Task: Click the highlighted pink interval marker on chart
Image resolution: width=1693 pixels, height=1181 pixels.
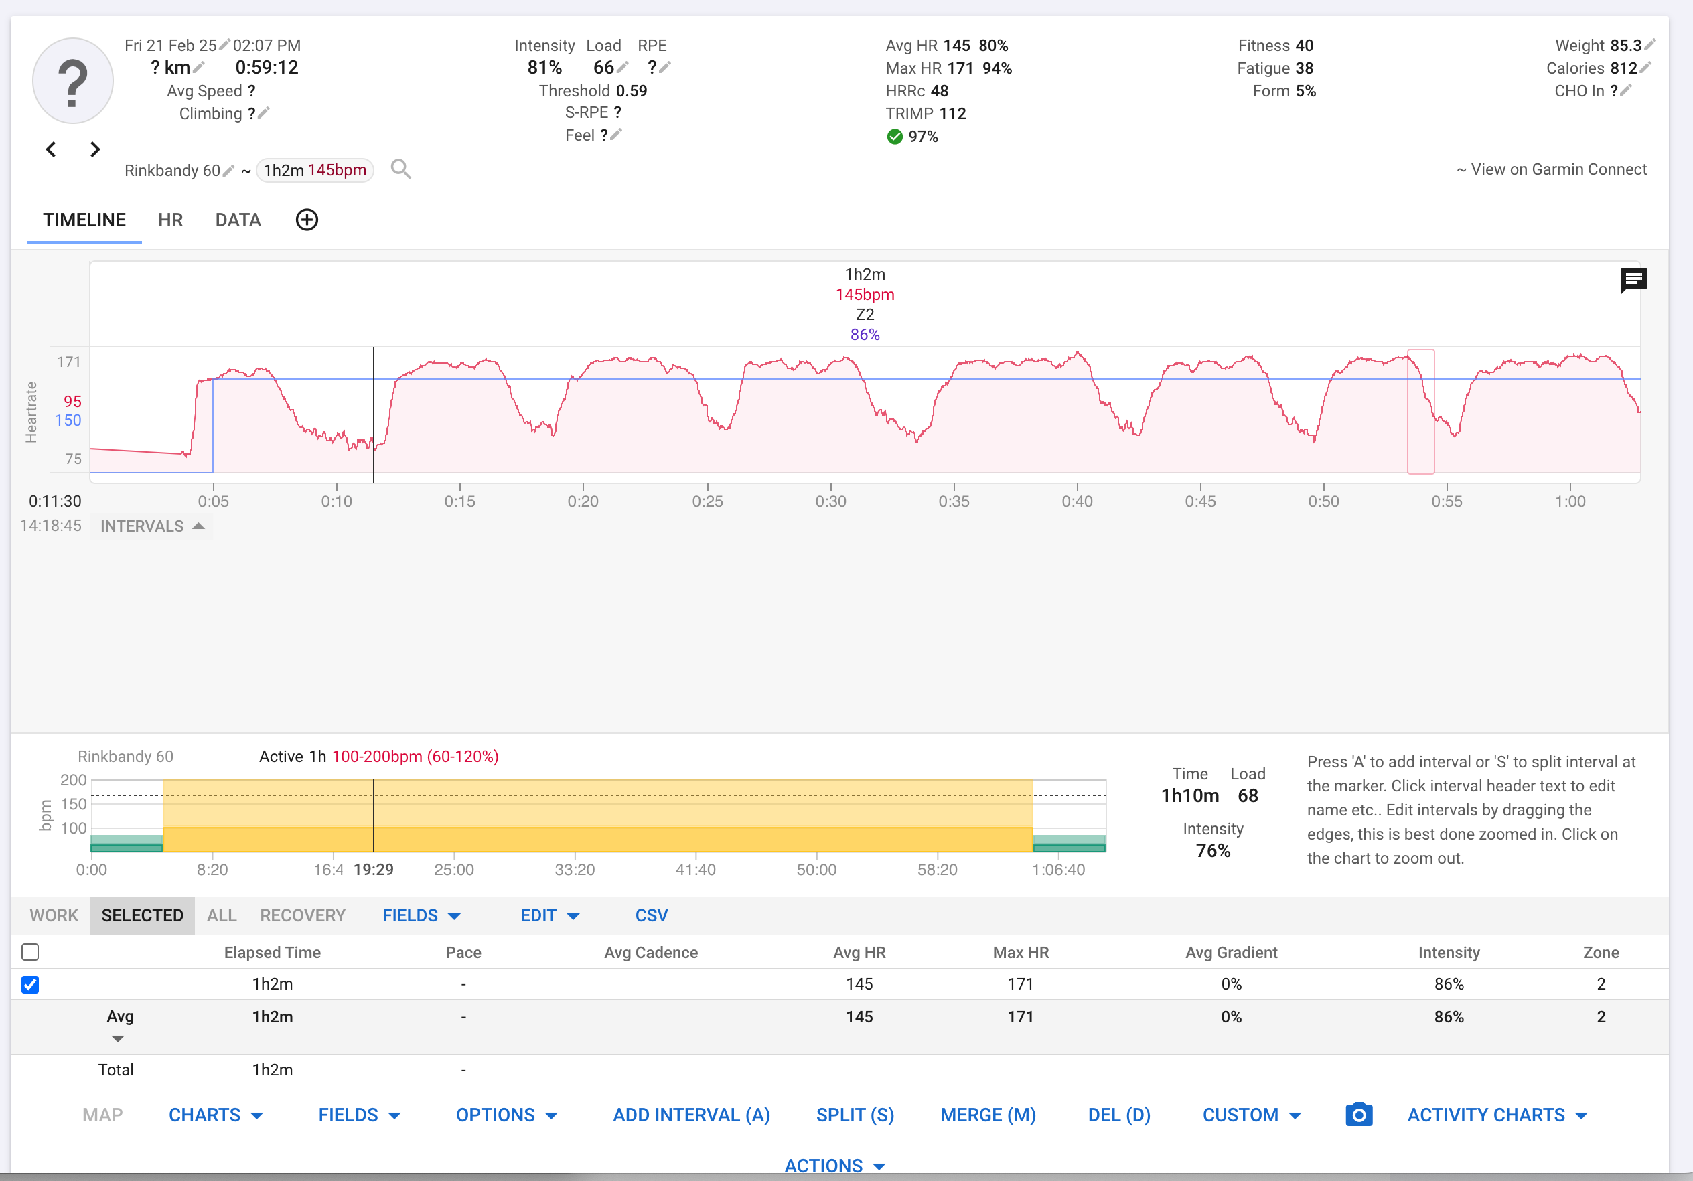Action: [1420, 411]
